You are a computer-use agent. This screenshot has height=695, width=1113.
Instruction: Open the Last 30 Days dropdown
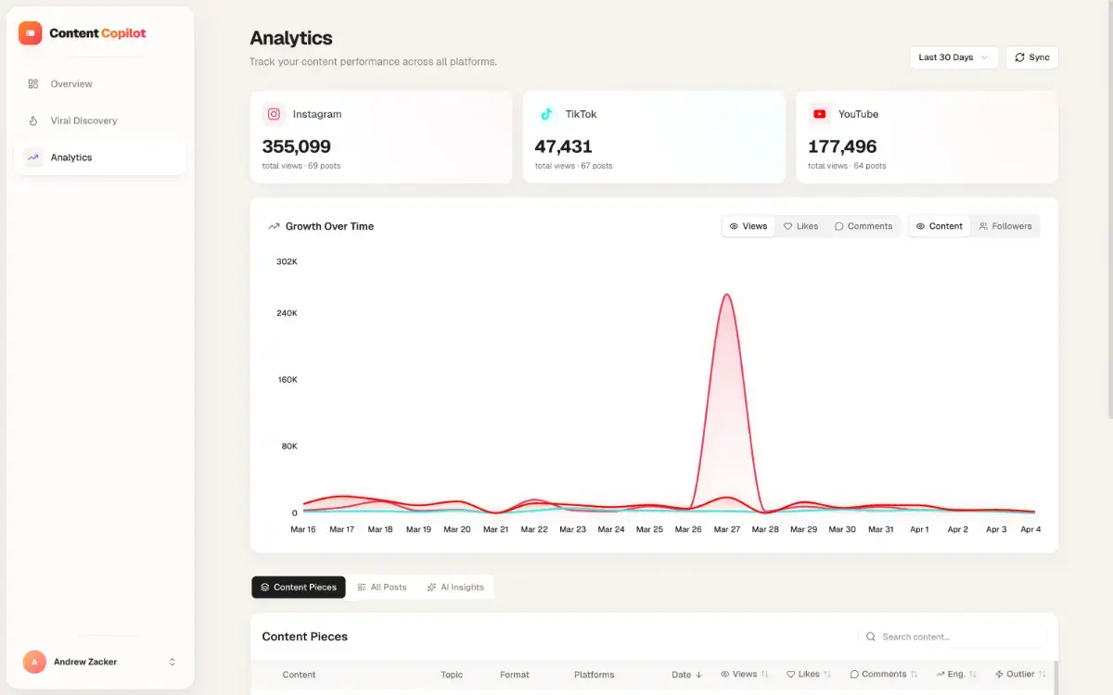coord(953,57)
